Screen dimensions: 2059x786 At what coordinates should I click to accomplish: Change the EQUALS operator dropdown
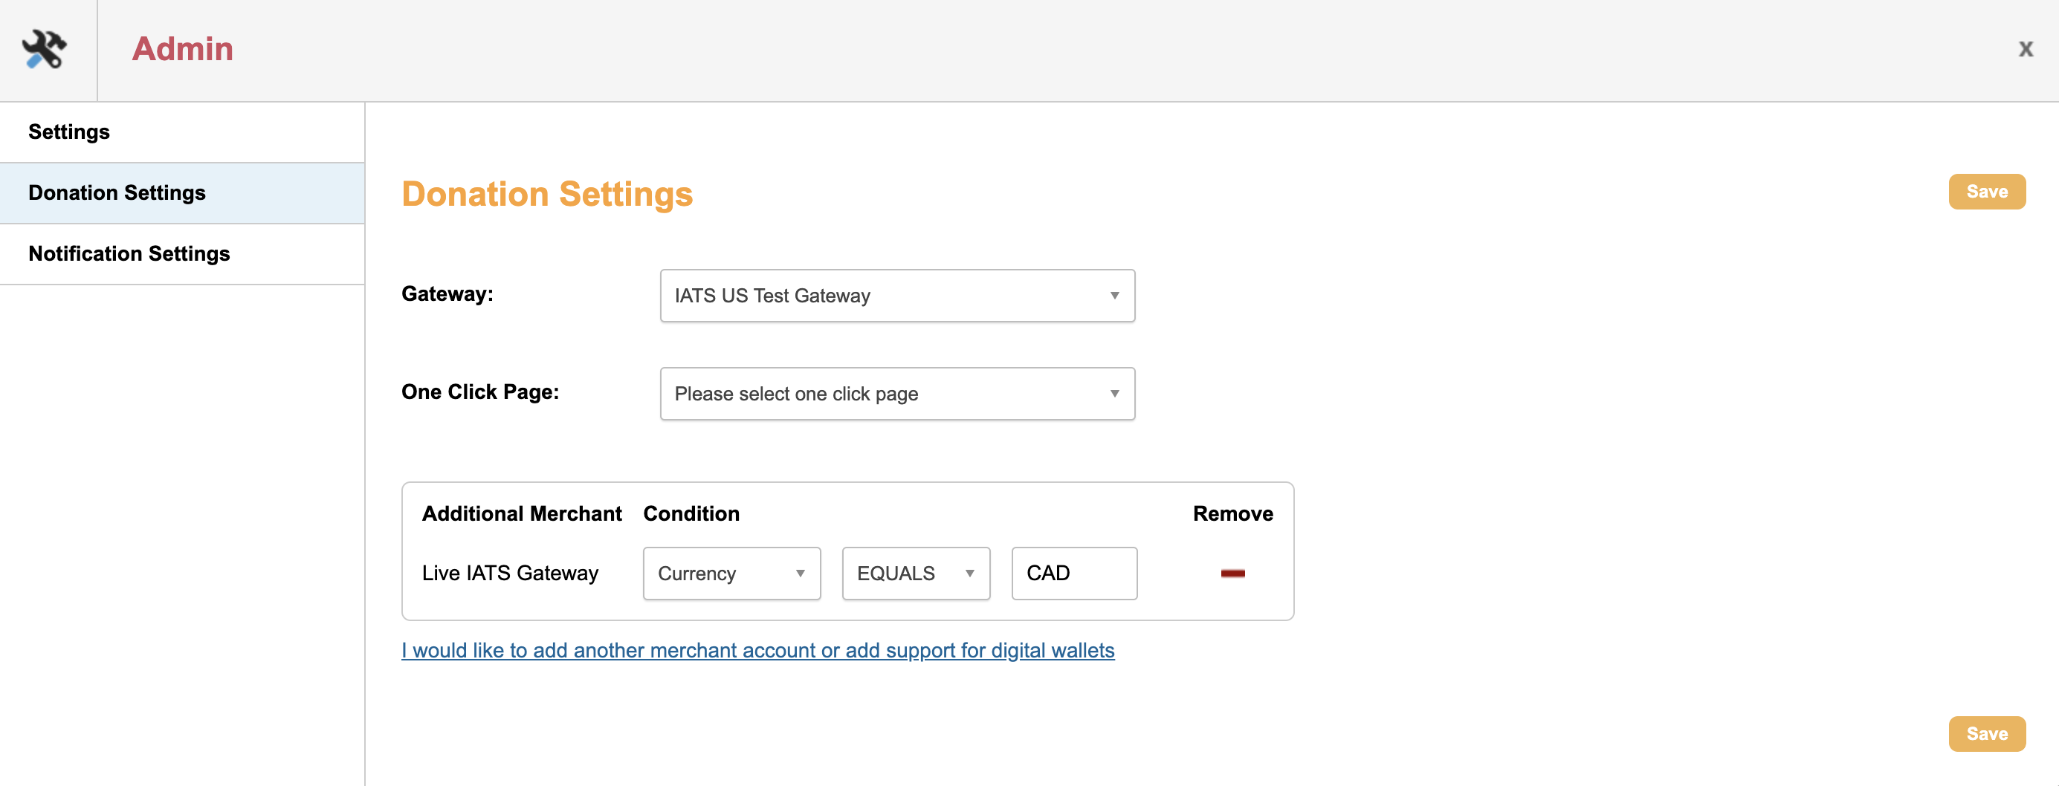pos(915,574)
